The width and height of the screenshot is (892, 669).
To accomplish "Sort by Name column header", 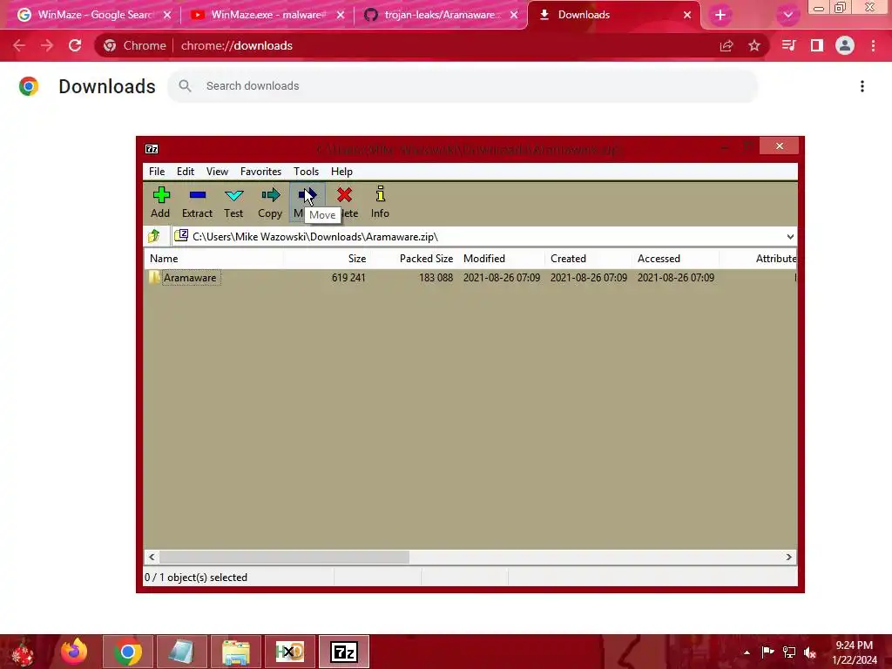I will tap(214, 258).
